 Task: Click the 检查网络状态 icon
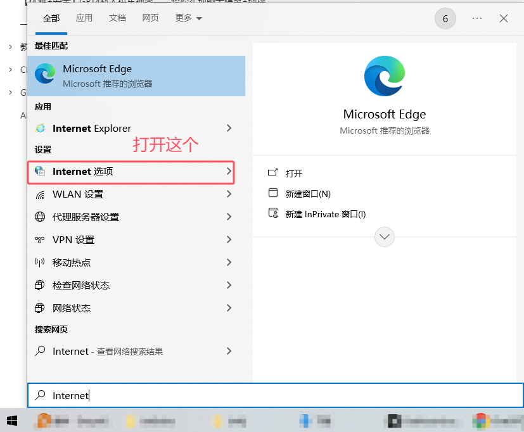click(40, 285)
